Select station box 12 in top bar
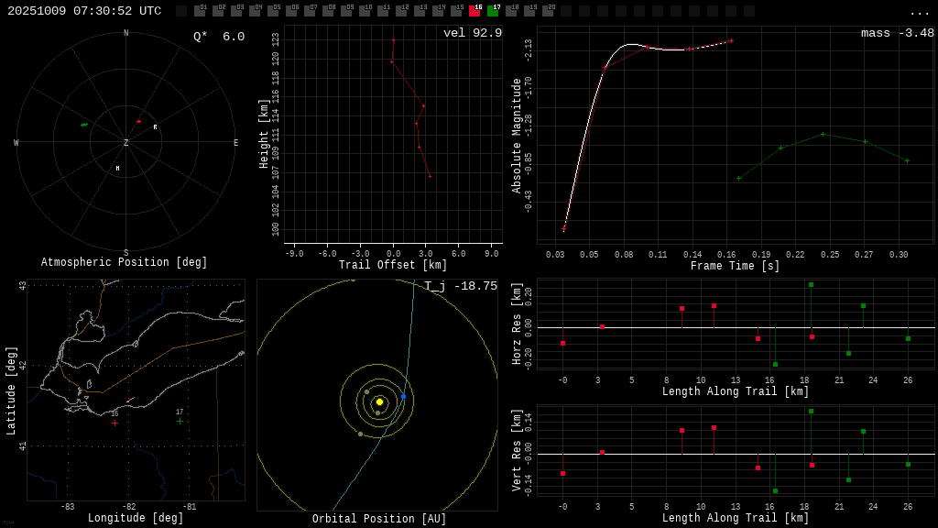This screenshot has height=528, width=938. click(x=401, y=11)
